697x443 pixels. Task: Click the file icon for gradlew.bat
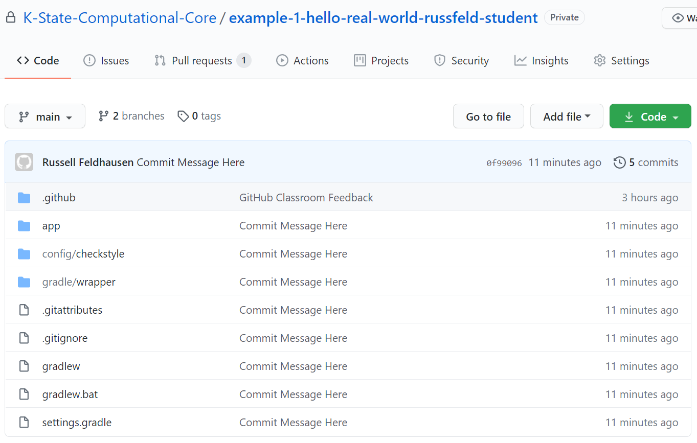(24, 394)
